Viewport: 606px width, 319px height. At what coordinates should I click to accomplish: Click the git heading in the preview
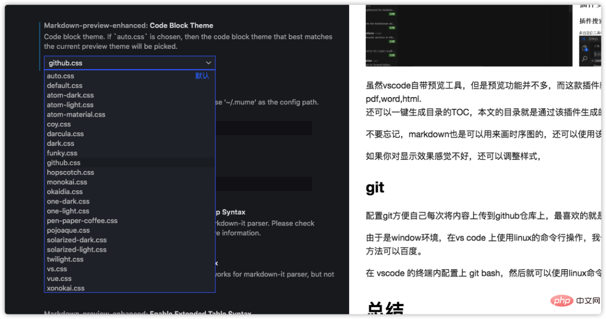coord(375,187)
